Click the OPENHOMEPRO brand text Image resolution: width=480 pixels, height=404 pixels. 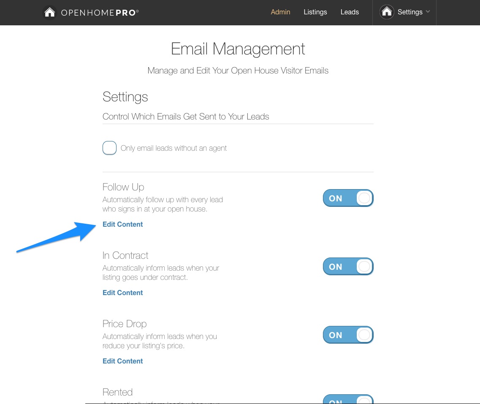point(100,13)
